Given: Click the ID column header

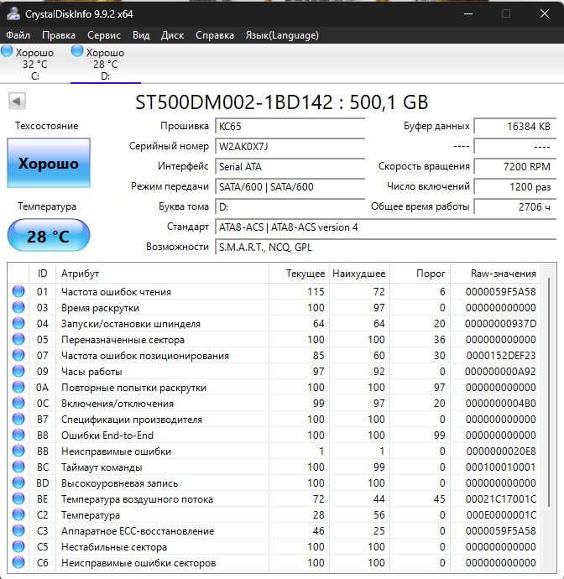Looking at the screenshot, I should 42,274.
